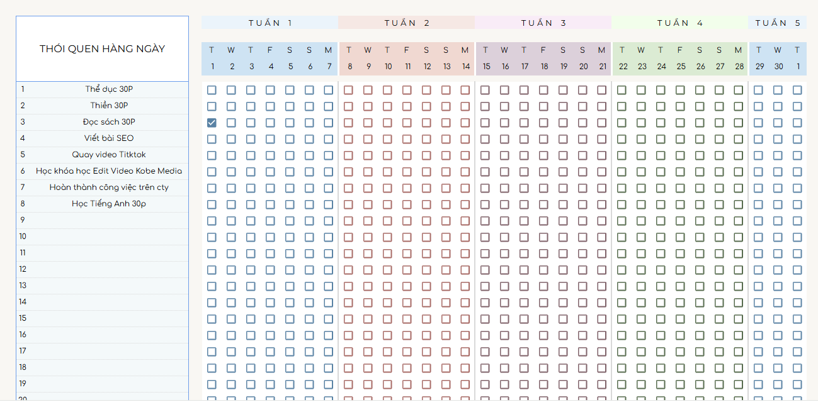Click the "TUẦN 5" header cell
Image resolution: width=818 pixels, height=402 pixels.
point(778,23)
